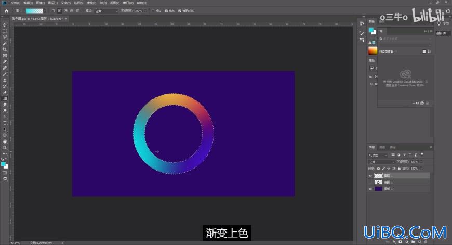Toggle type layer filter icon in Layers

point(404,155)
